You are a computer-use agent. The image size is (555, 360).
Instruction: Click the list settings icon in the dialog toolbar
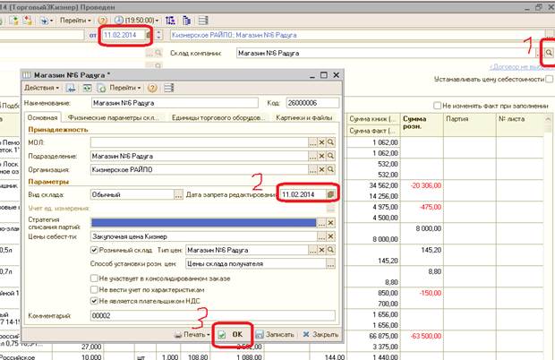tap(169, 88)
